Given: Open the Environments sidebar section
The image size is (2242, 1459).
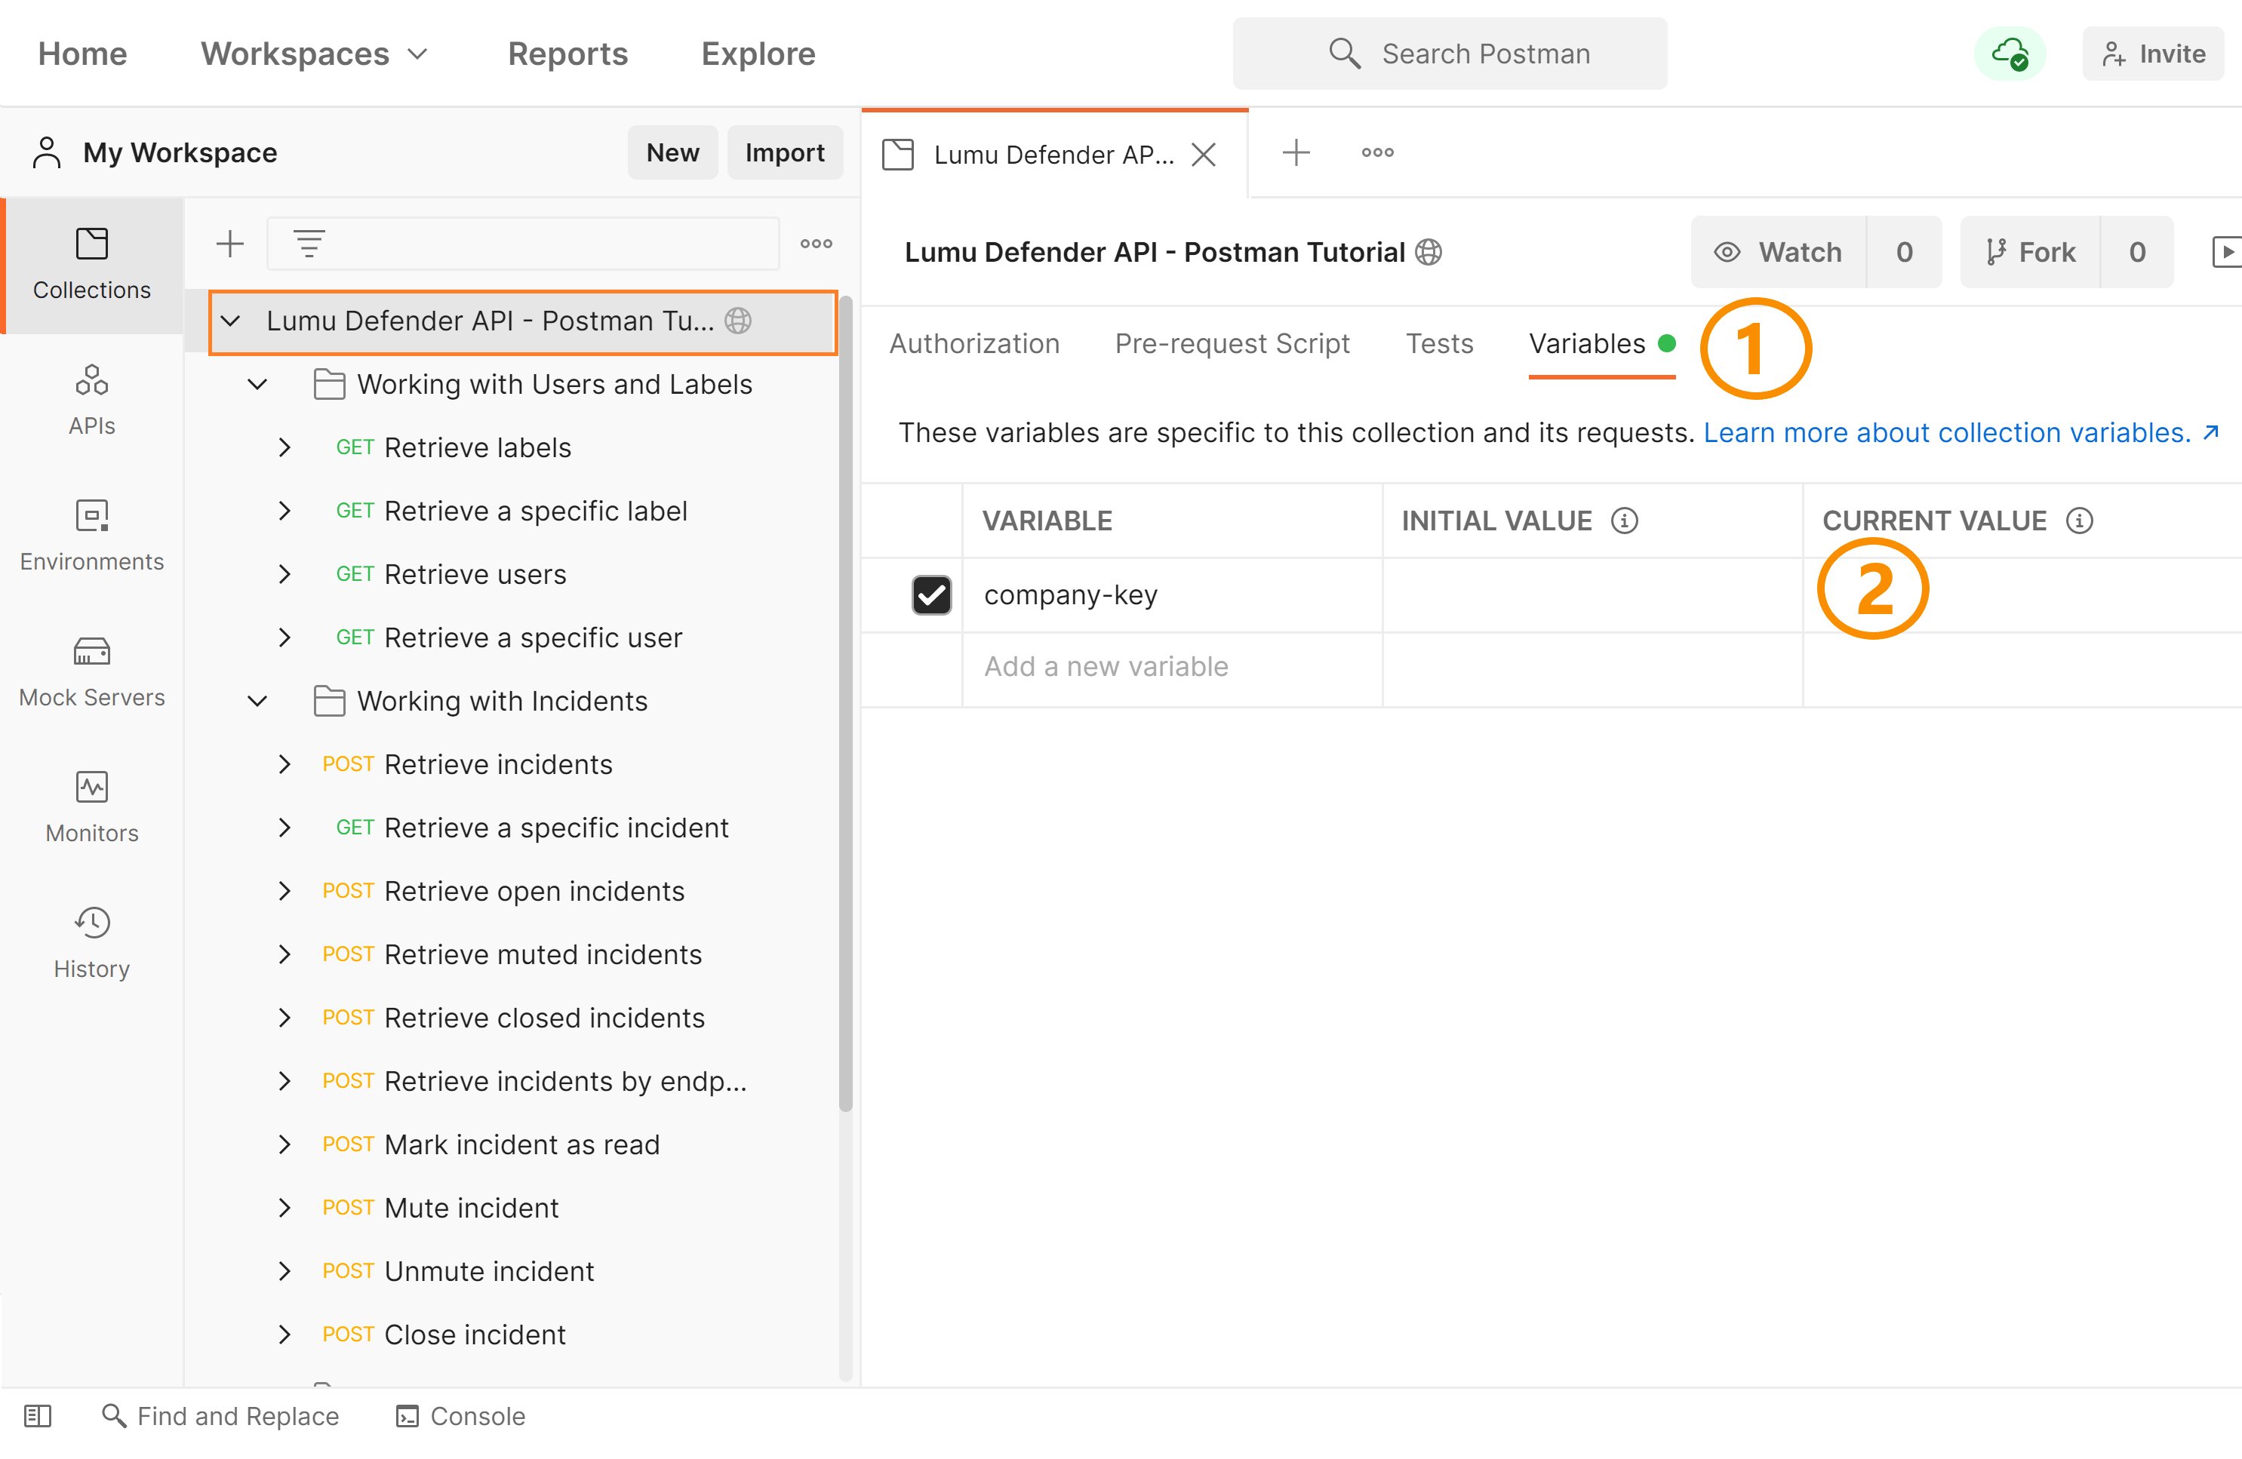Looking at the screenshot, I should pos(91,536).
